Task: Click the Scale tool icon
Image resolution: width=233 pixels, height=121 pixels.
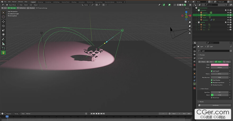Action: click(x=3, y=30)
